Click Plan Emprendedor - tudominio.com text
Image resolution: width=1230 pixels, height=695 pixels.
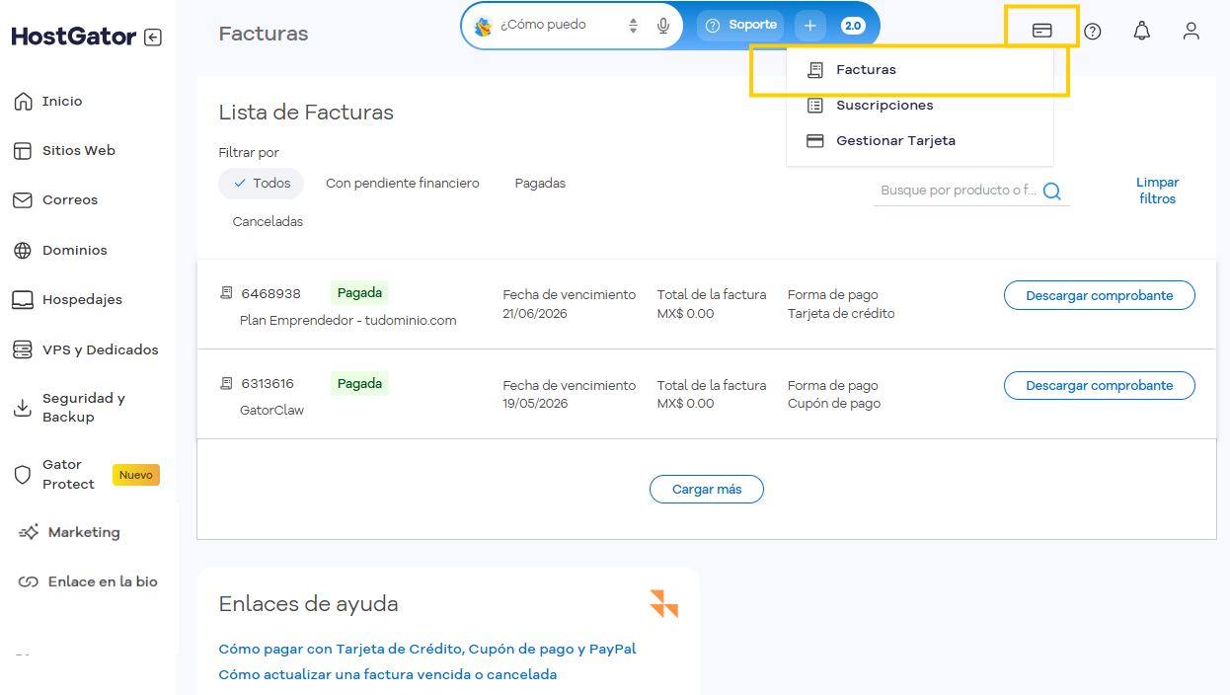point(348,320)
